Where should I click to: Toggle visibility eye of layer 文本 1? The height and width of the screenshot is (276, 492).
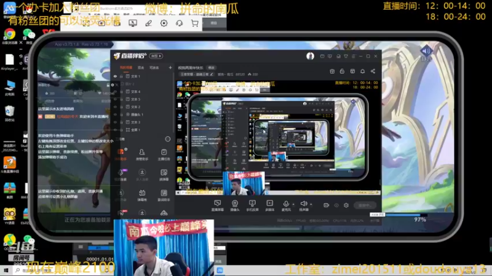coord(115,76)
